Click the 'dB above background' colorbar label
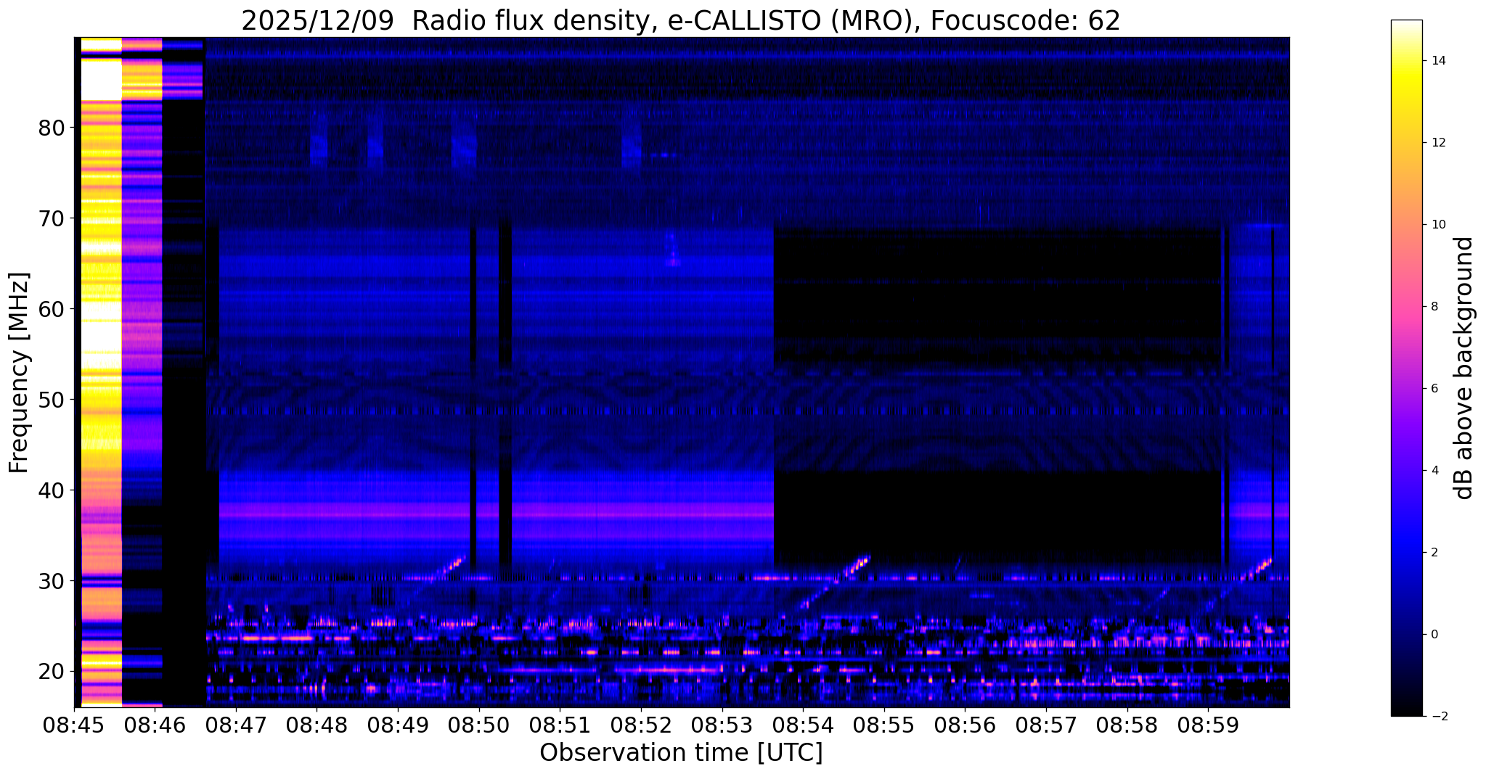 1464,368
